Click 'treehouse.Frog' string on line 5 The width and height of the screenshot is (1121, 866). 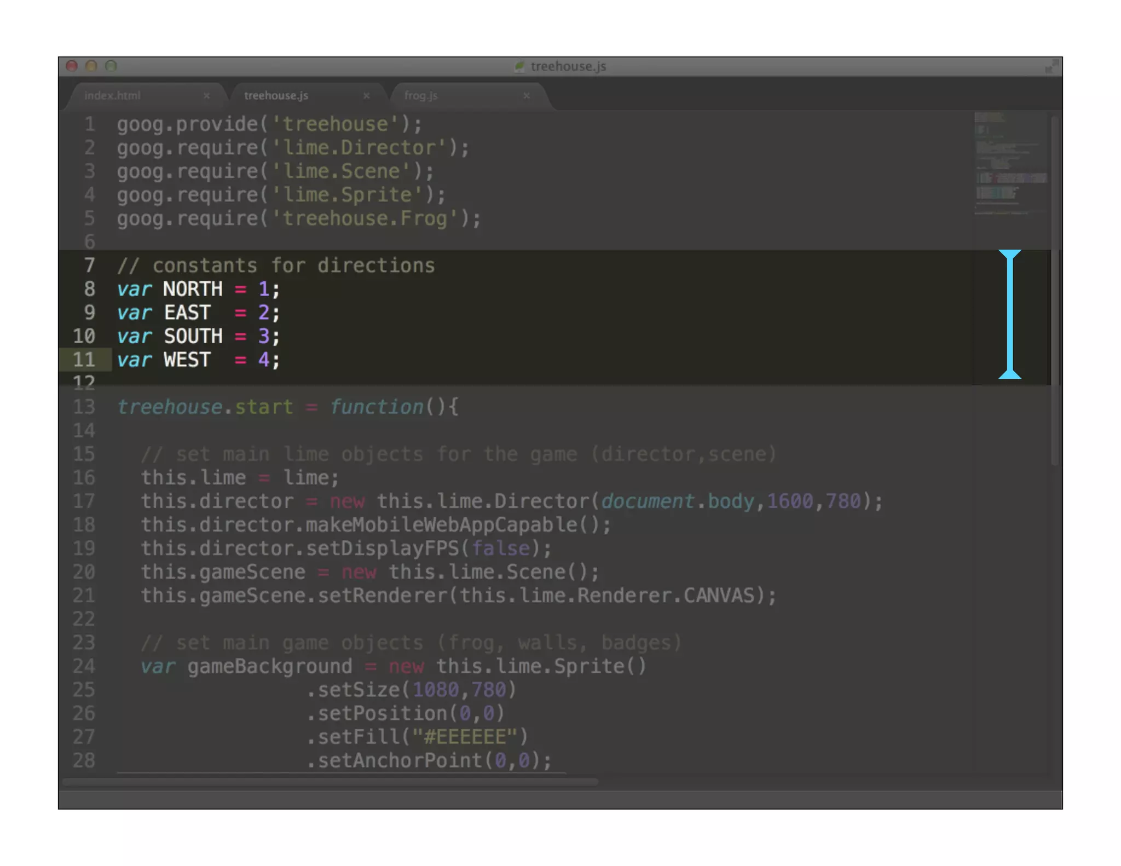(370, 218)
